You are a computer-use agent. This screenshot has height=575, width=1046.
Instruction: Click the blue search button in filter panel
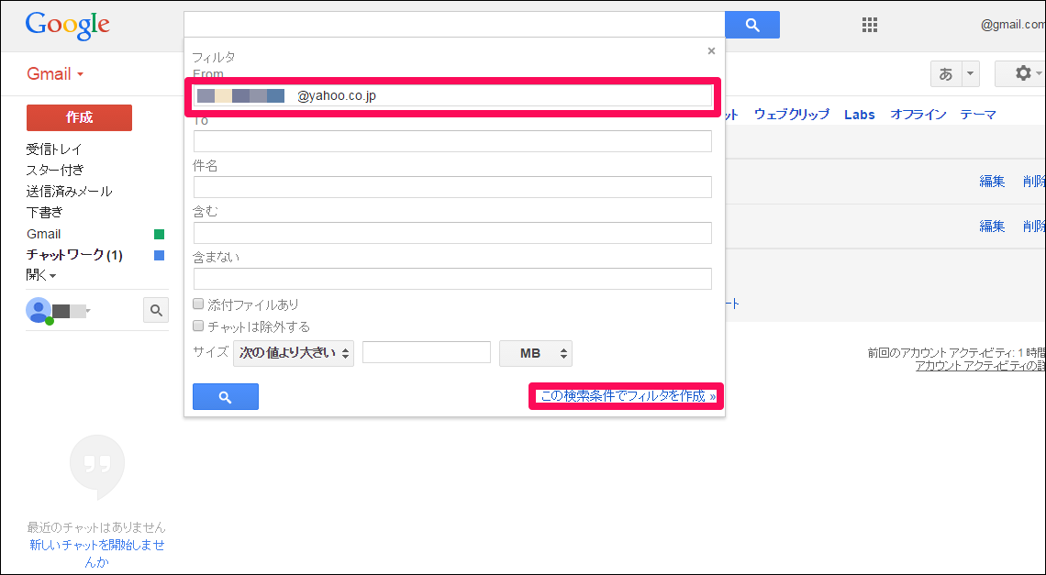coord(225,396)
